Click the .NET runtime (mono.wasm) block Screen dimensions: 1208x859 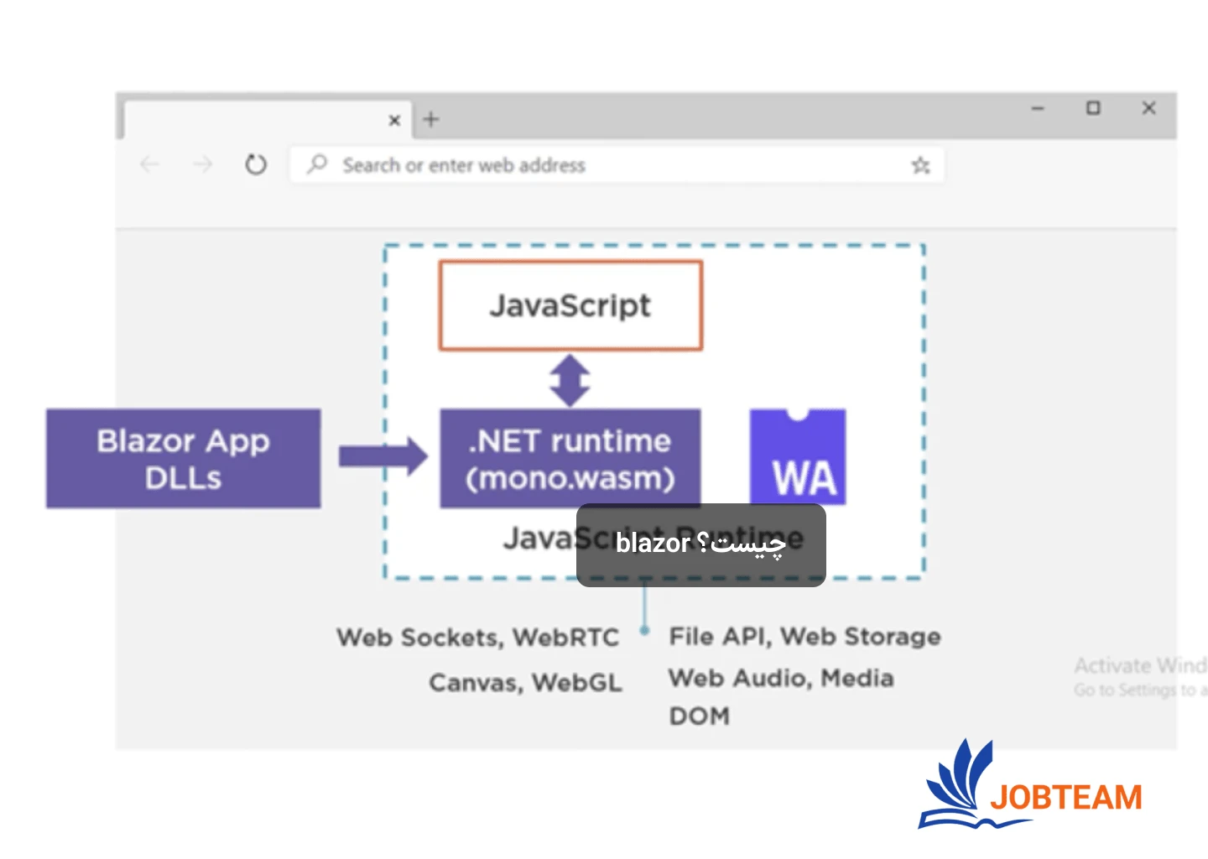tap(570, 458)
